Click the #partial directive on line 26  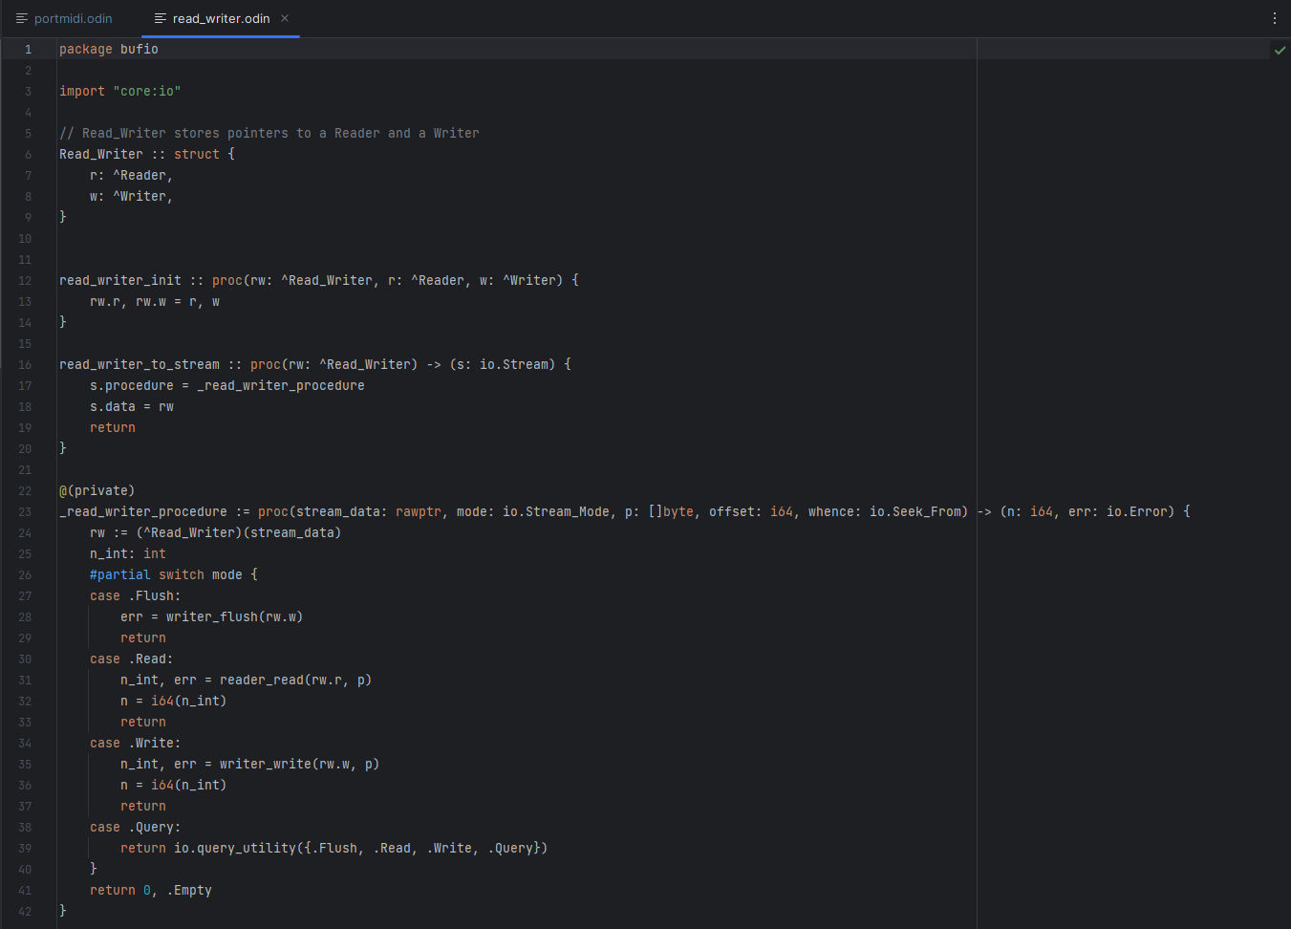[119, 575]
